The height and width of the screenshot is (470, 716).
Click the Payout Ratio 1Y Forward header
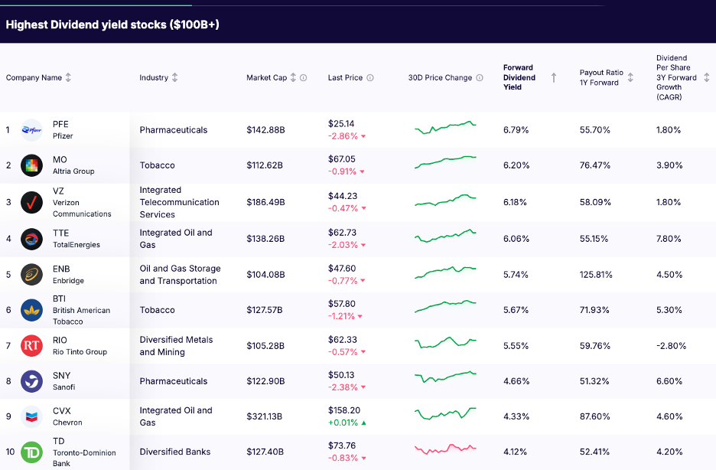point(601,77)
